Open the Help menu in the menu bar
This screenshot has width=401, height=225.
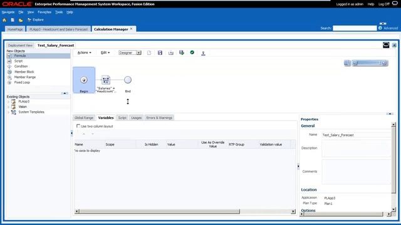coord(70,12)
